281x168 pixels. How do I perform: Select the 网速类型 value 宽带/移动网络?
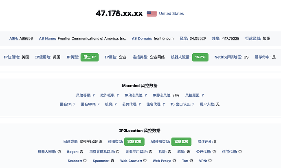point(91,142)
